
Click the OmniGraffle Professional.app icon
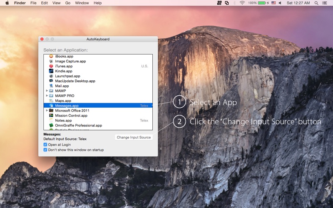click(51, 125)
